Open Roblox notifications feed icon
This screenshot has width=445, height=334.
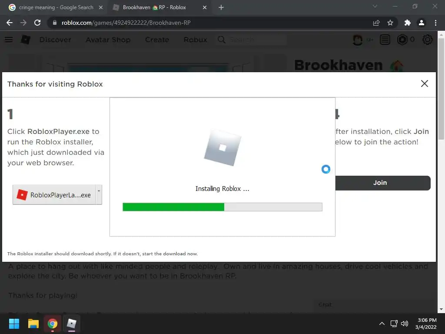(385, 40)
